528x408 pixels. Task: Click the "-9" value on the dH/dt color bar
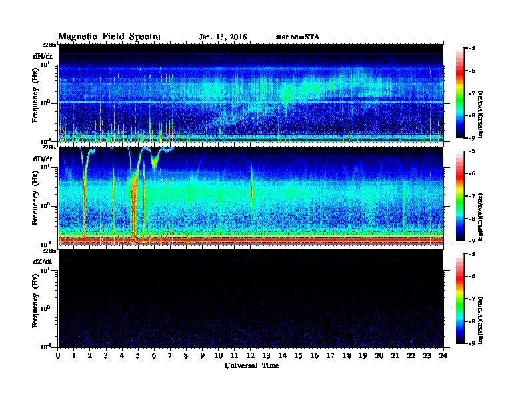[472, 138]
